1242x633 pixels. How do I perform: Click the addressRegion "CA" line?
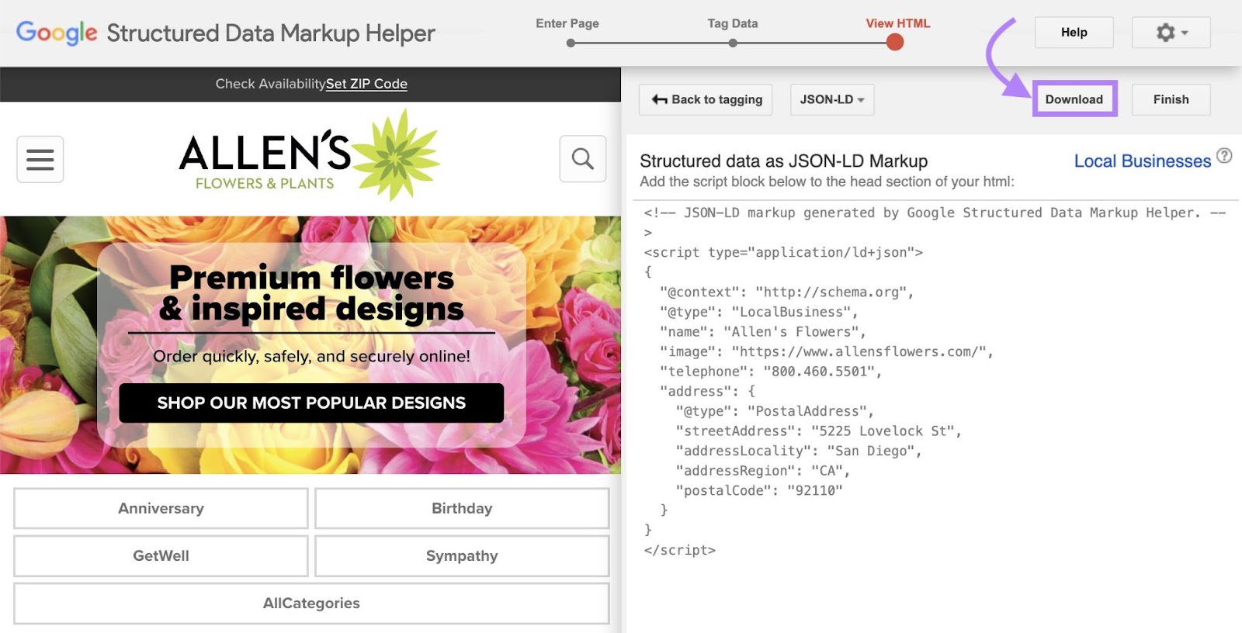[x=763, y=471]
